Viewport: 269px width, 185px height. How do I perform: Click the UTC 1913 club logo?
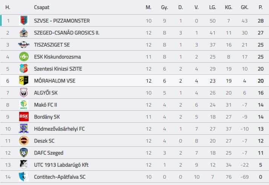tap(24, 164)
